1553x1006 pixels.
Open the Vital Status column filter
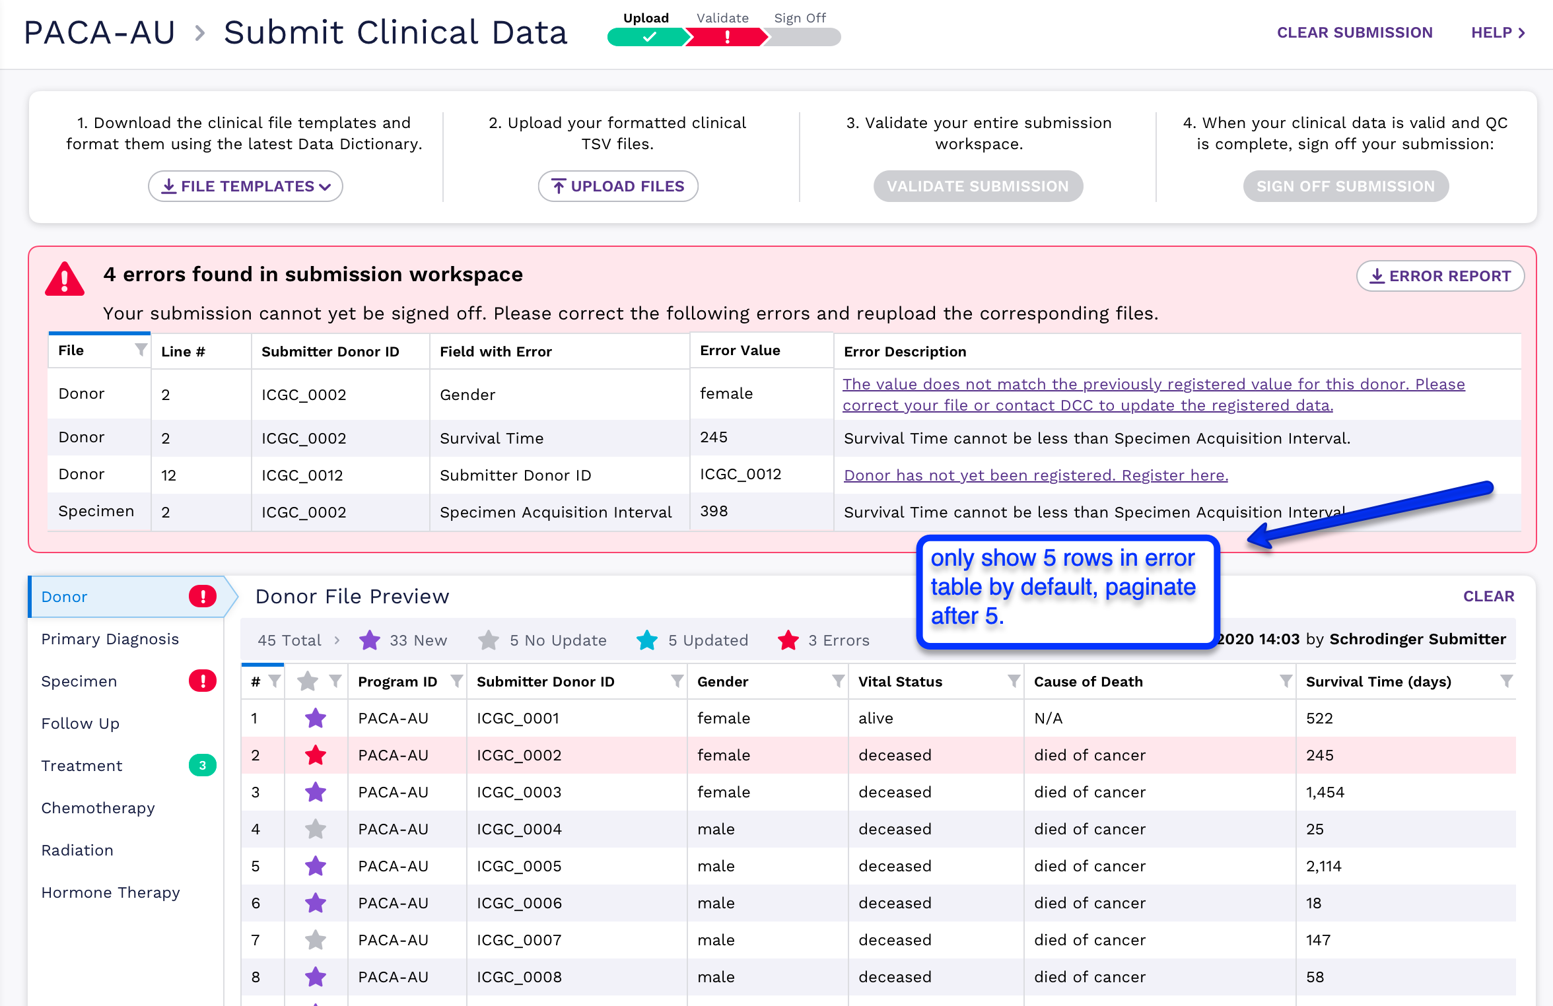[x=1014, y=681]
